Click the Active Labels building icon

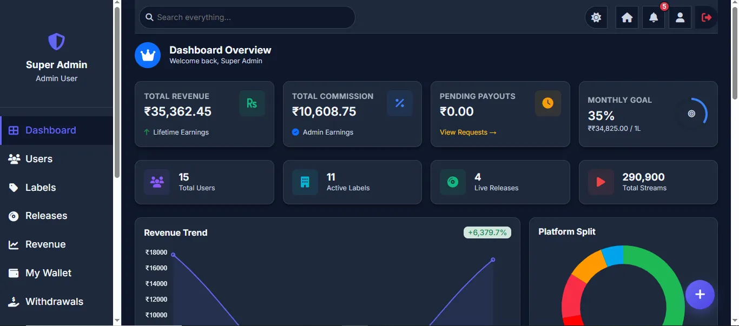[x=305, y=182]
